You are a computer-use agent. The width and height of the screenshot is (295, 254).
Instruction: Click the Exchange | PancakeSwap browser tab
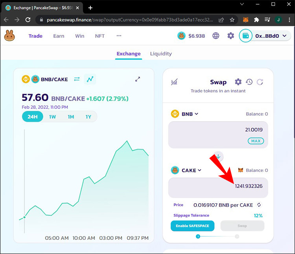pos(42,8)
